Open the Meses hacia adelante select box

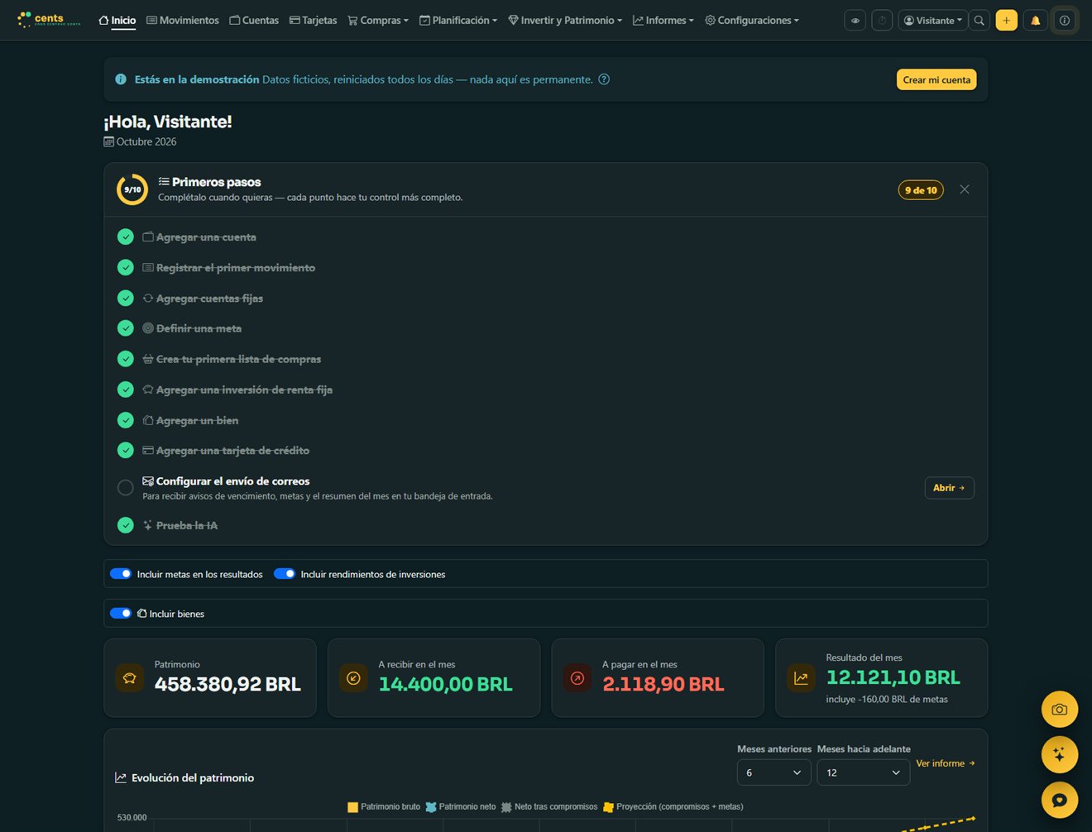tap(863, 772)
